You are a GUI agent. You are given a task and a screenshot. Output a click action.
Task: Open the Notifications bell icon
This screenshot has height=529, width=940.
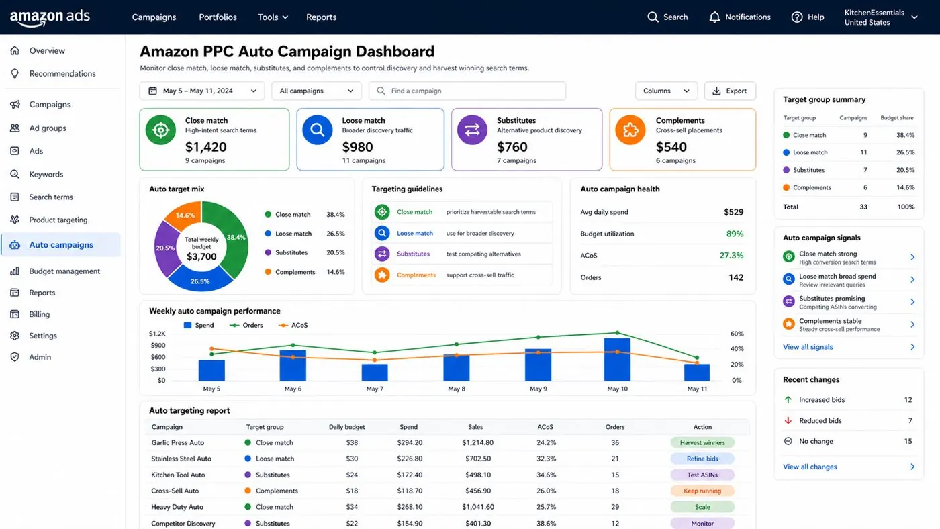click(x=714, y=17)
